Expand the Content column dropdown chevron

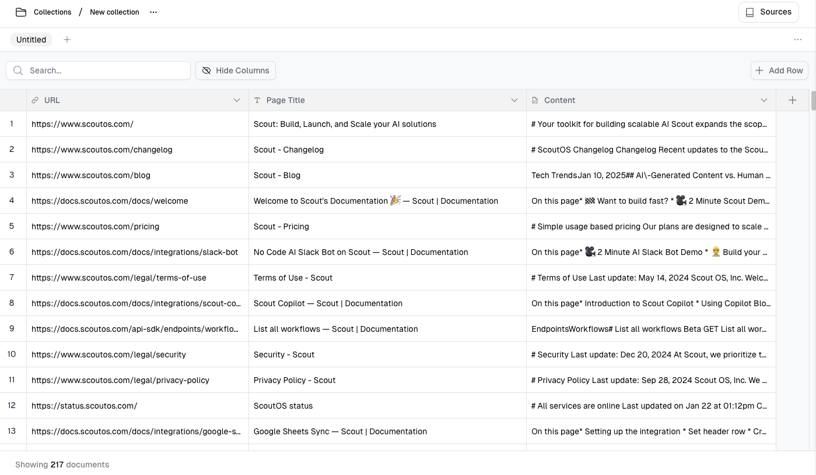coord(764,100)
